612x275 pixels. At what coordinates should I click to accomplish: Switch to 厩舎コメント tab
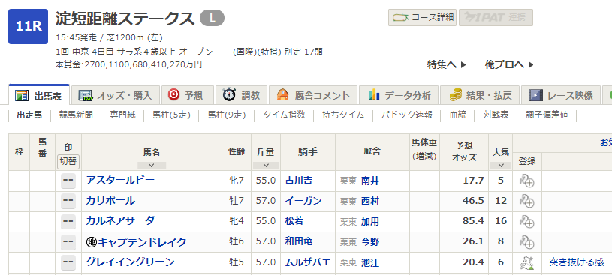[x=313, y=95]
